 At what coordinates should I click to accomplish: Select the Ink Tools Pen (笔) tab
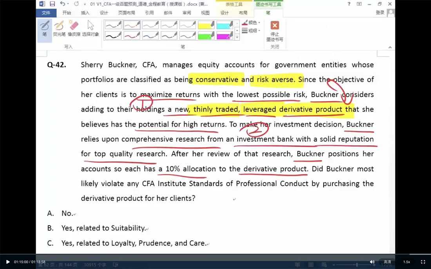[268, 13]
